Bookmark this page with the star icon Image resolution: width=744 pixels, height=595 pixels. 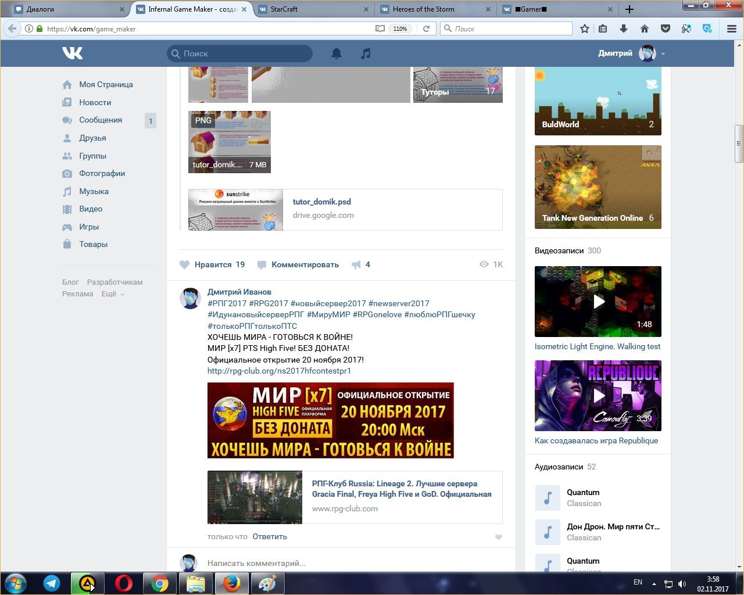pos(585,28)
